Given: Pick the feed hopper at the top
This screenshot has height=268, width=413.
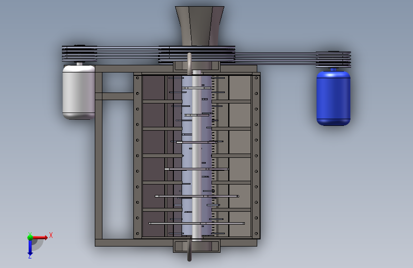Looking at the screenshot, I should pos(200,26).
